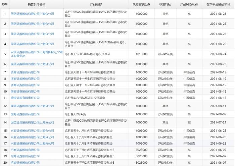Click the date 2021-07-21
Screen dimensions: 235x166
pos(218,123)
